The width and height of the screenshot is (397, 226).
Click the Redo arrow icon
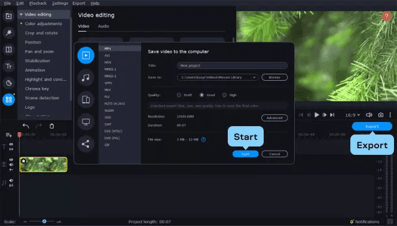click(x=38, y=126)
